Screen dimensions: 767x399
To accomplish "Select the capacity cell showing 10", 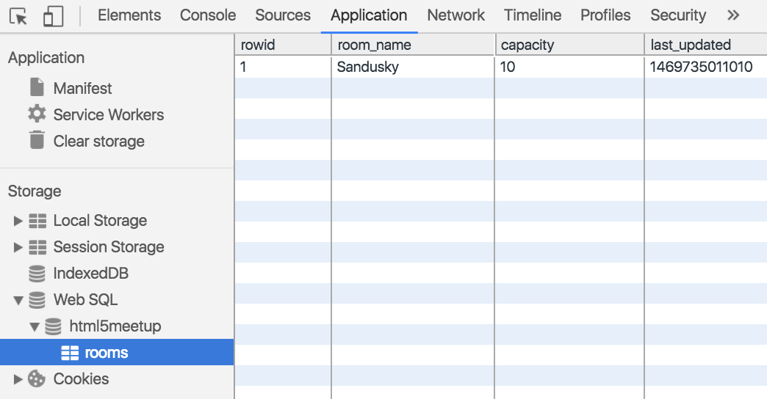I will point(569,67).
